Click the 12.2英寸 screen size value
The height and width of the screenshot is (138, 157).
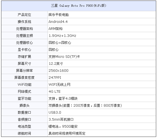[x=56, y=64]
